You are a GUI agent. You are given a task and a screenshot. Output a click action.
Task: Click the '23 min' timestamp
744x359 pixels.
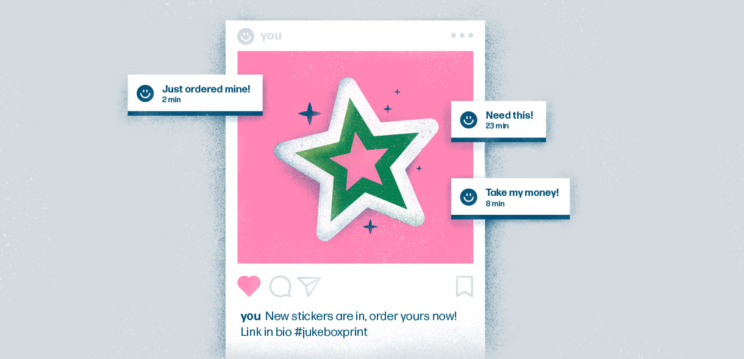click(497, 126)
